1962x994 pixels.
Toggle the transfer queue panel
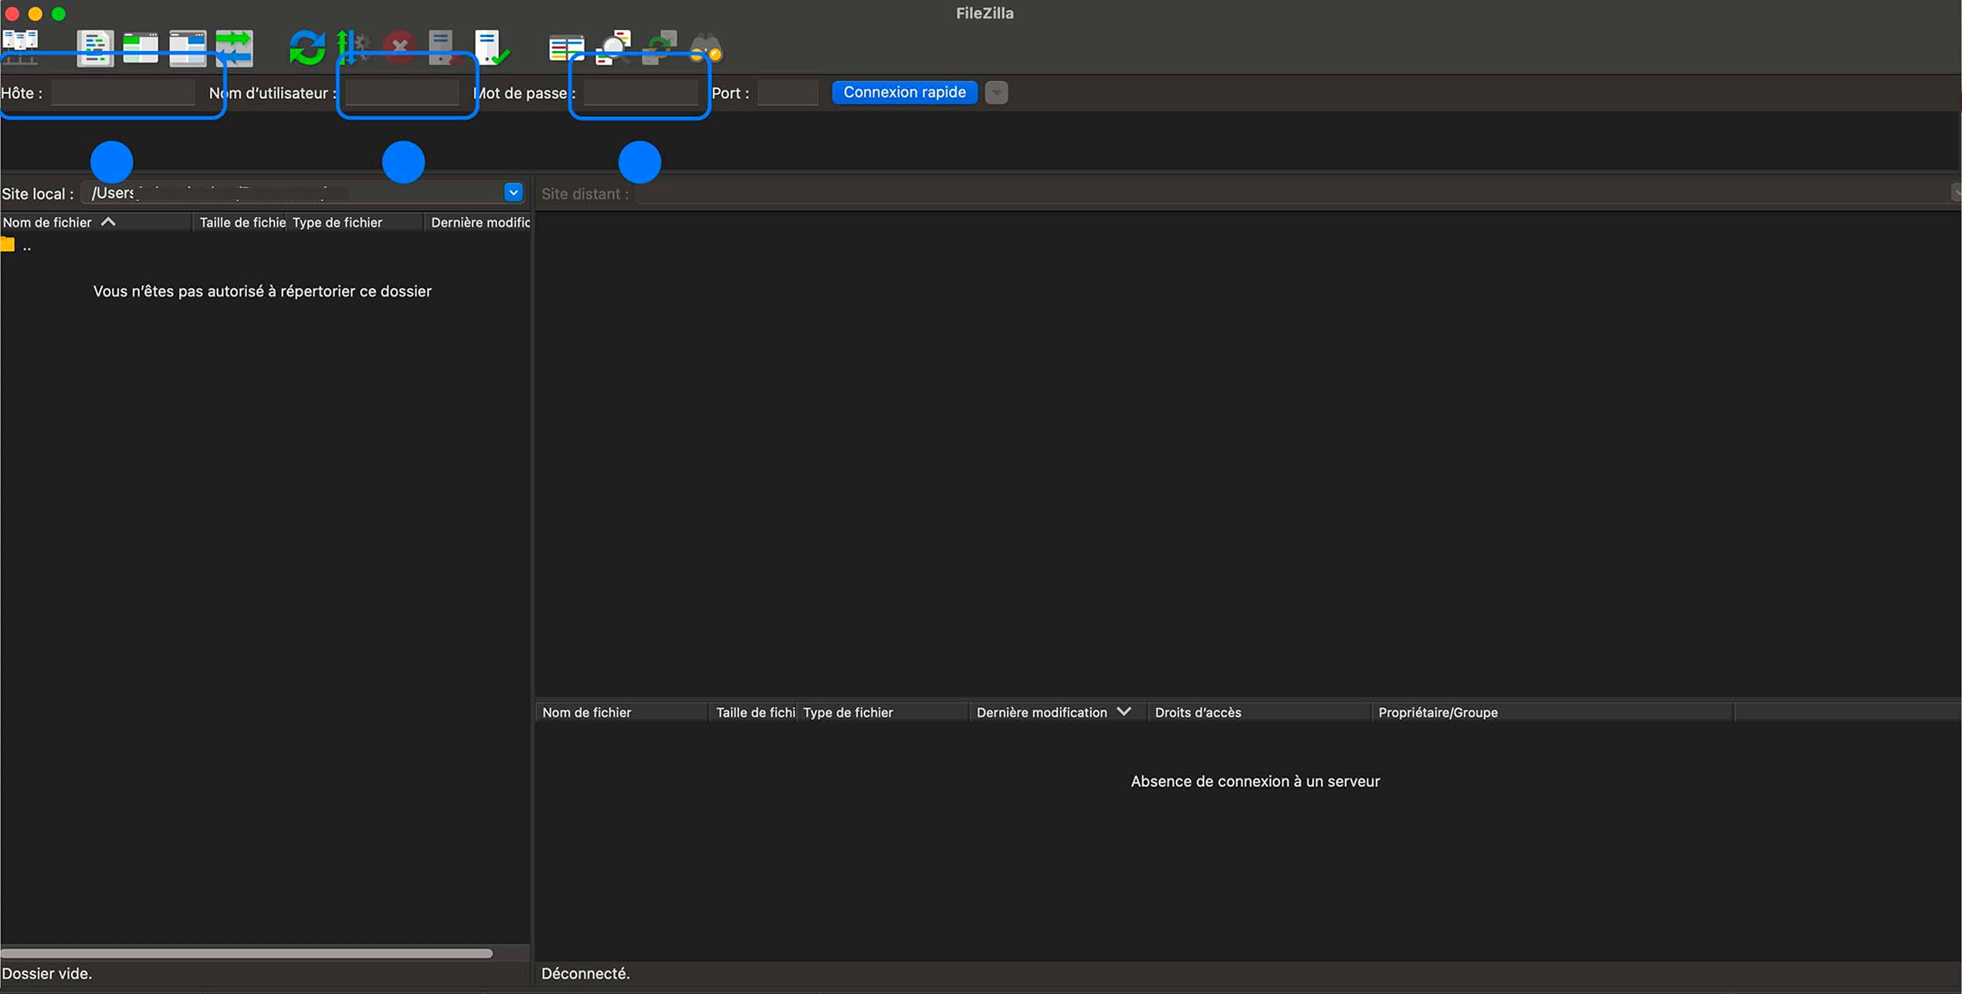pos(234,46)
